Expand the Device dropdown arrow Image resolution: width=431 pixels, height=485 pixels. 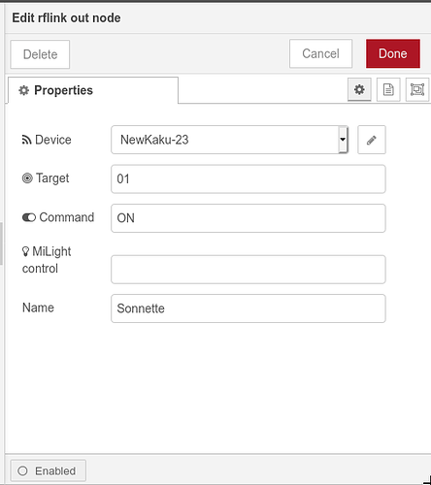(343, 140)
